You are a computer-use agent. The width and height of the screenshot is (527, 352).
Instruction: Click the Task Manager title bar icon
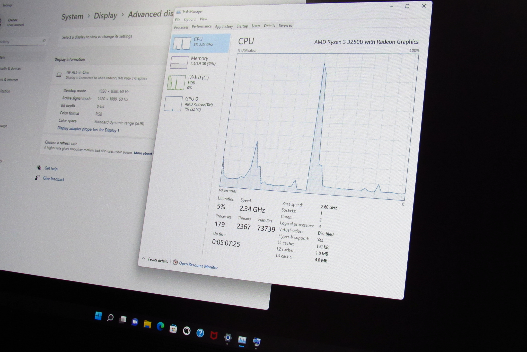(x=179, y=12)
